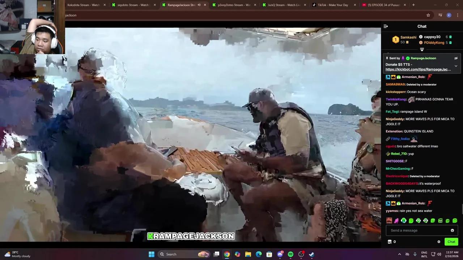Image resolution: width=463 pixels, height=260 pixels.
Task: Insert the laughing man face emote
Action: point(389,221)
